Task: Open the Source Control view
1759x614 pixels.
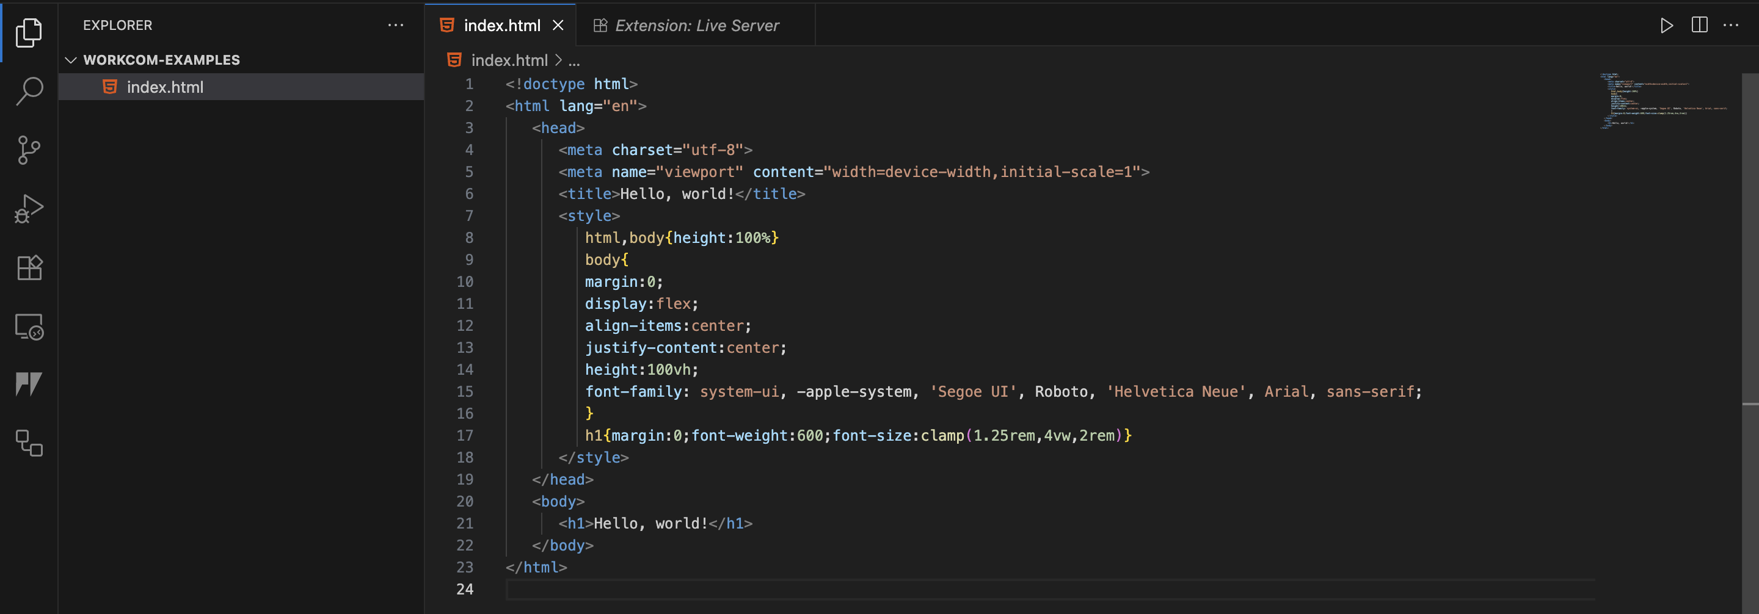Action: point(29,150)
